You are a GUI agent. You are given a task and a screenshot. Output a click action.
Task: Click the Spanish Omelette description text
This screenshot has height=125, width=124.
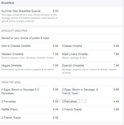89,71
